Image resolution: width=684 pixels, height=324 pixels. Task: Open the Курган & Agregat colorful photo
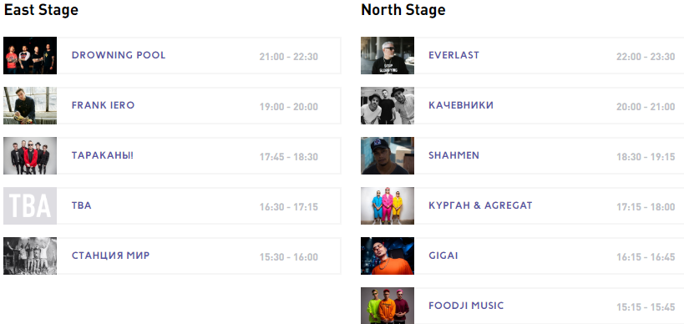388,205
